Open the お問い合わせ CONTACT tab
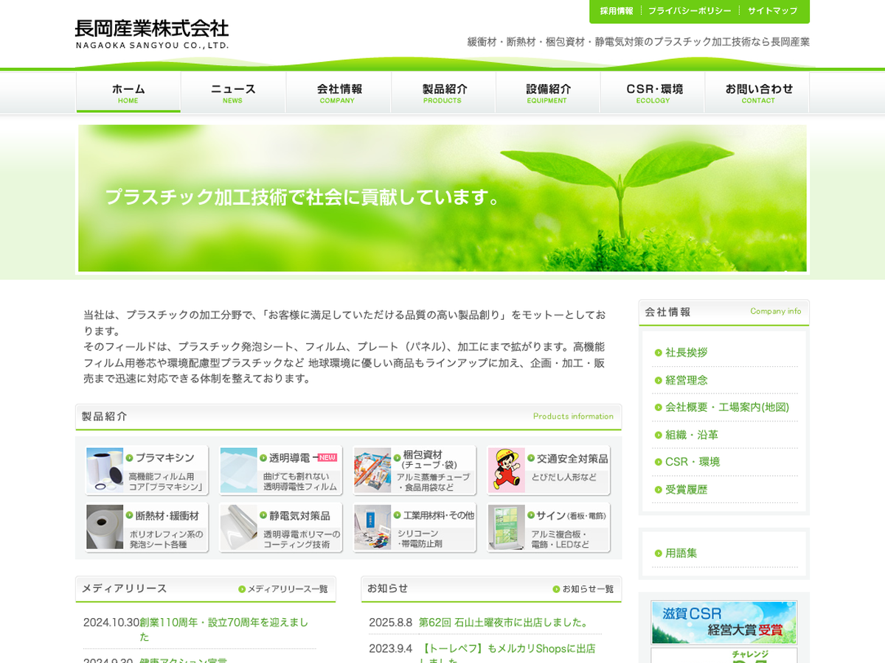Screen dimensions: 885x663 pos(758,93)
